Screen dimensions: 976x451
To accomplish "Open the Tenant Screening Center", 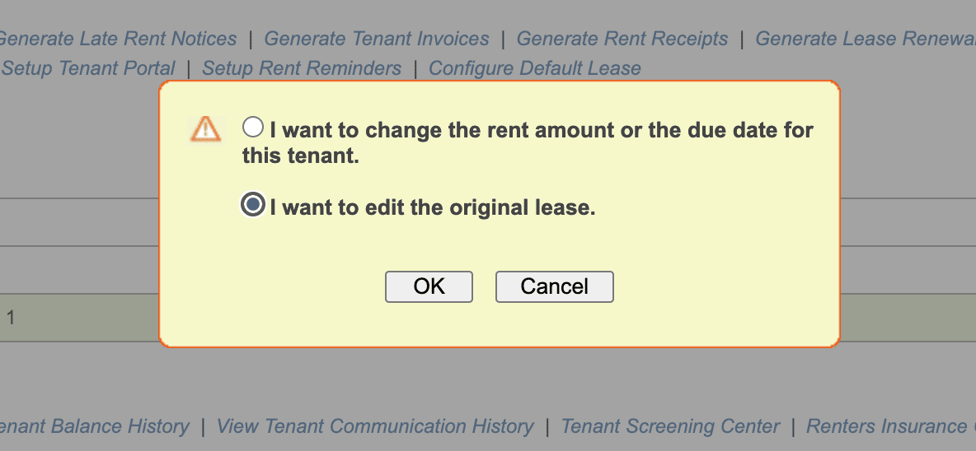I will 670,426.
